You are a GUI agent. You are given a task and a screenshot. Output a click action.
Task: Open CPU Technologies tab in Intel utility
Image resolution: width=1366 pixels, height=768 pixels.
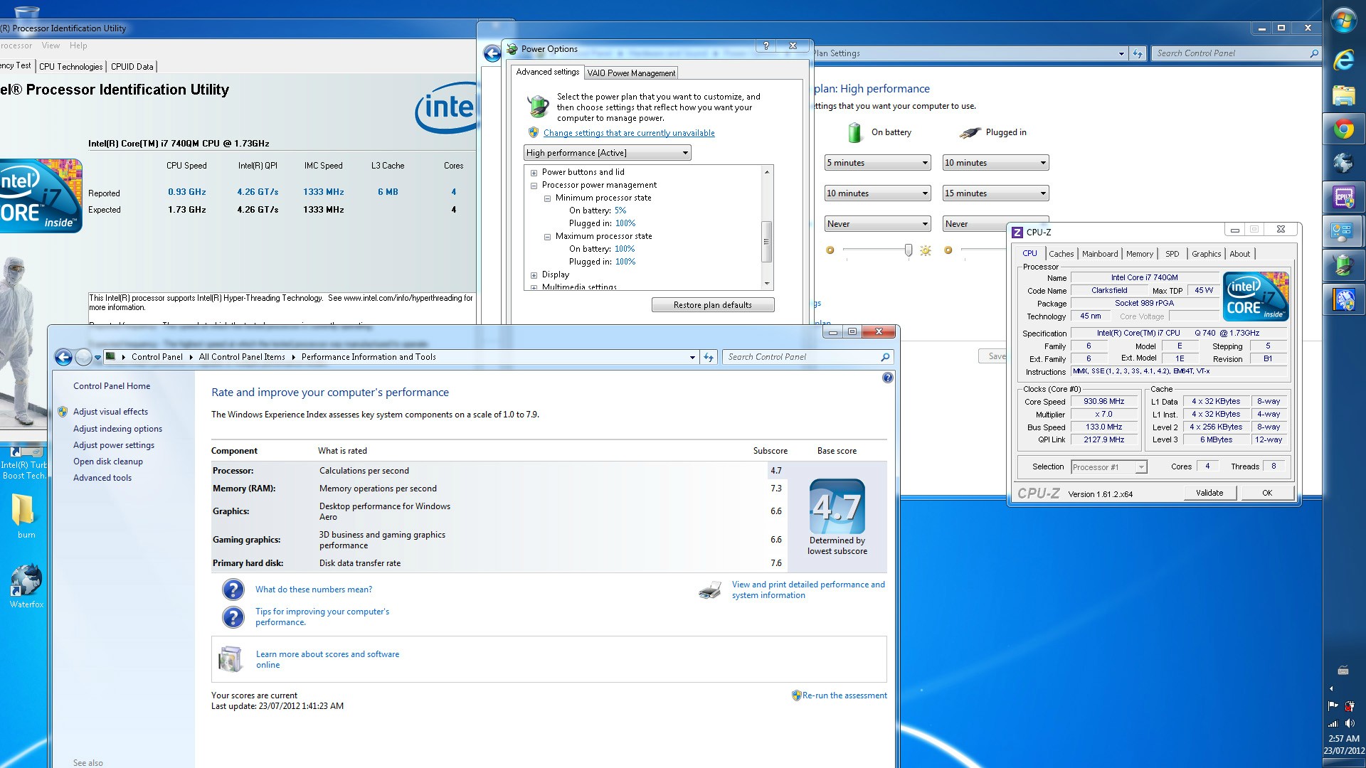coord(70,67)
